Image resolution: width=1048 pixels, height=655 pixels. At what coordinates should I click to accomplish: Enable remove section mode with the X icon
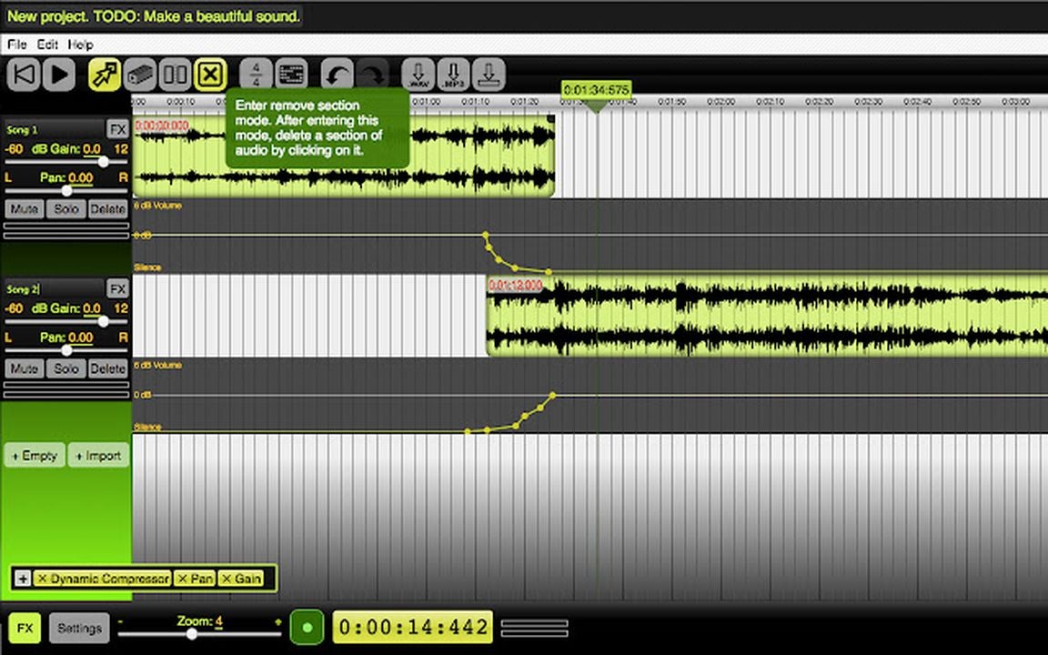pyautogui.click(x=209, y=75)
